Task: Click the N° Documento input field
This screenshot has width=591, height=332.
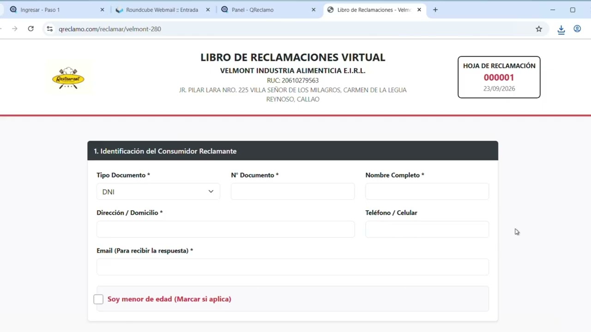Action: pyautogui.click(x=293, y=191)
